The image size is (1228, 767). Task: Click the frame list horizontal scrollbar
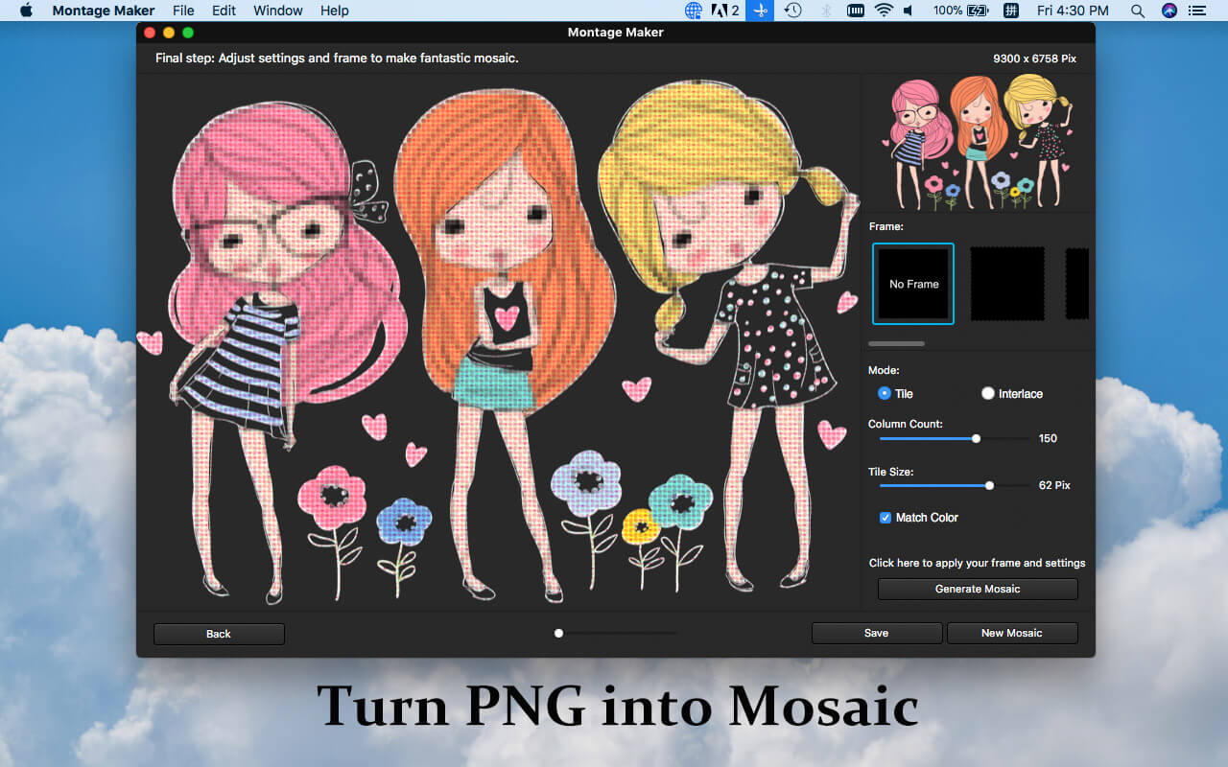896,343
